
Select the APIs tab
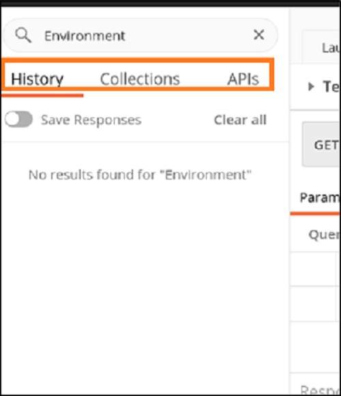click(243, 79)
